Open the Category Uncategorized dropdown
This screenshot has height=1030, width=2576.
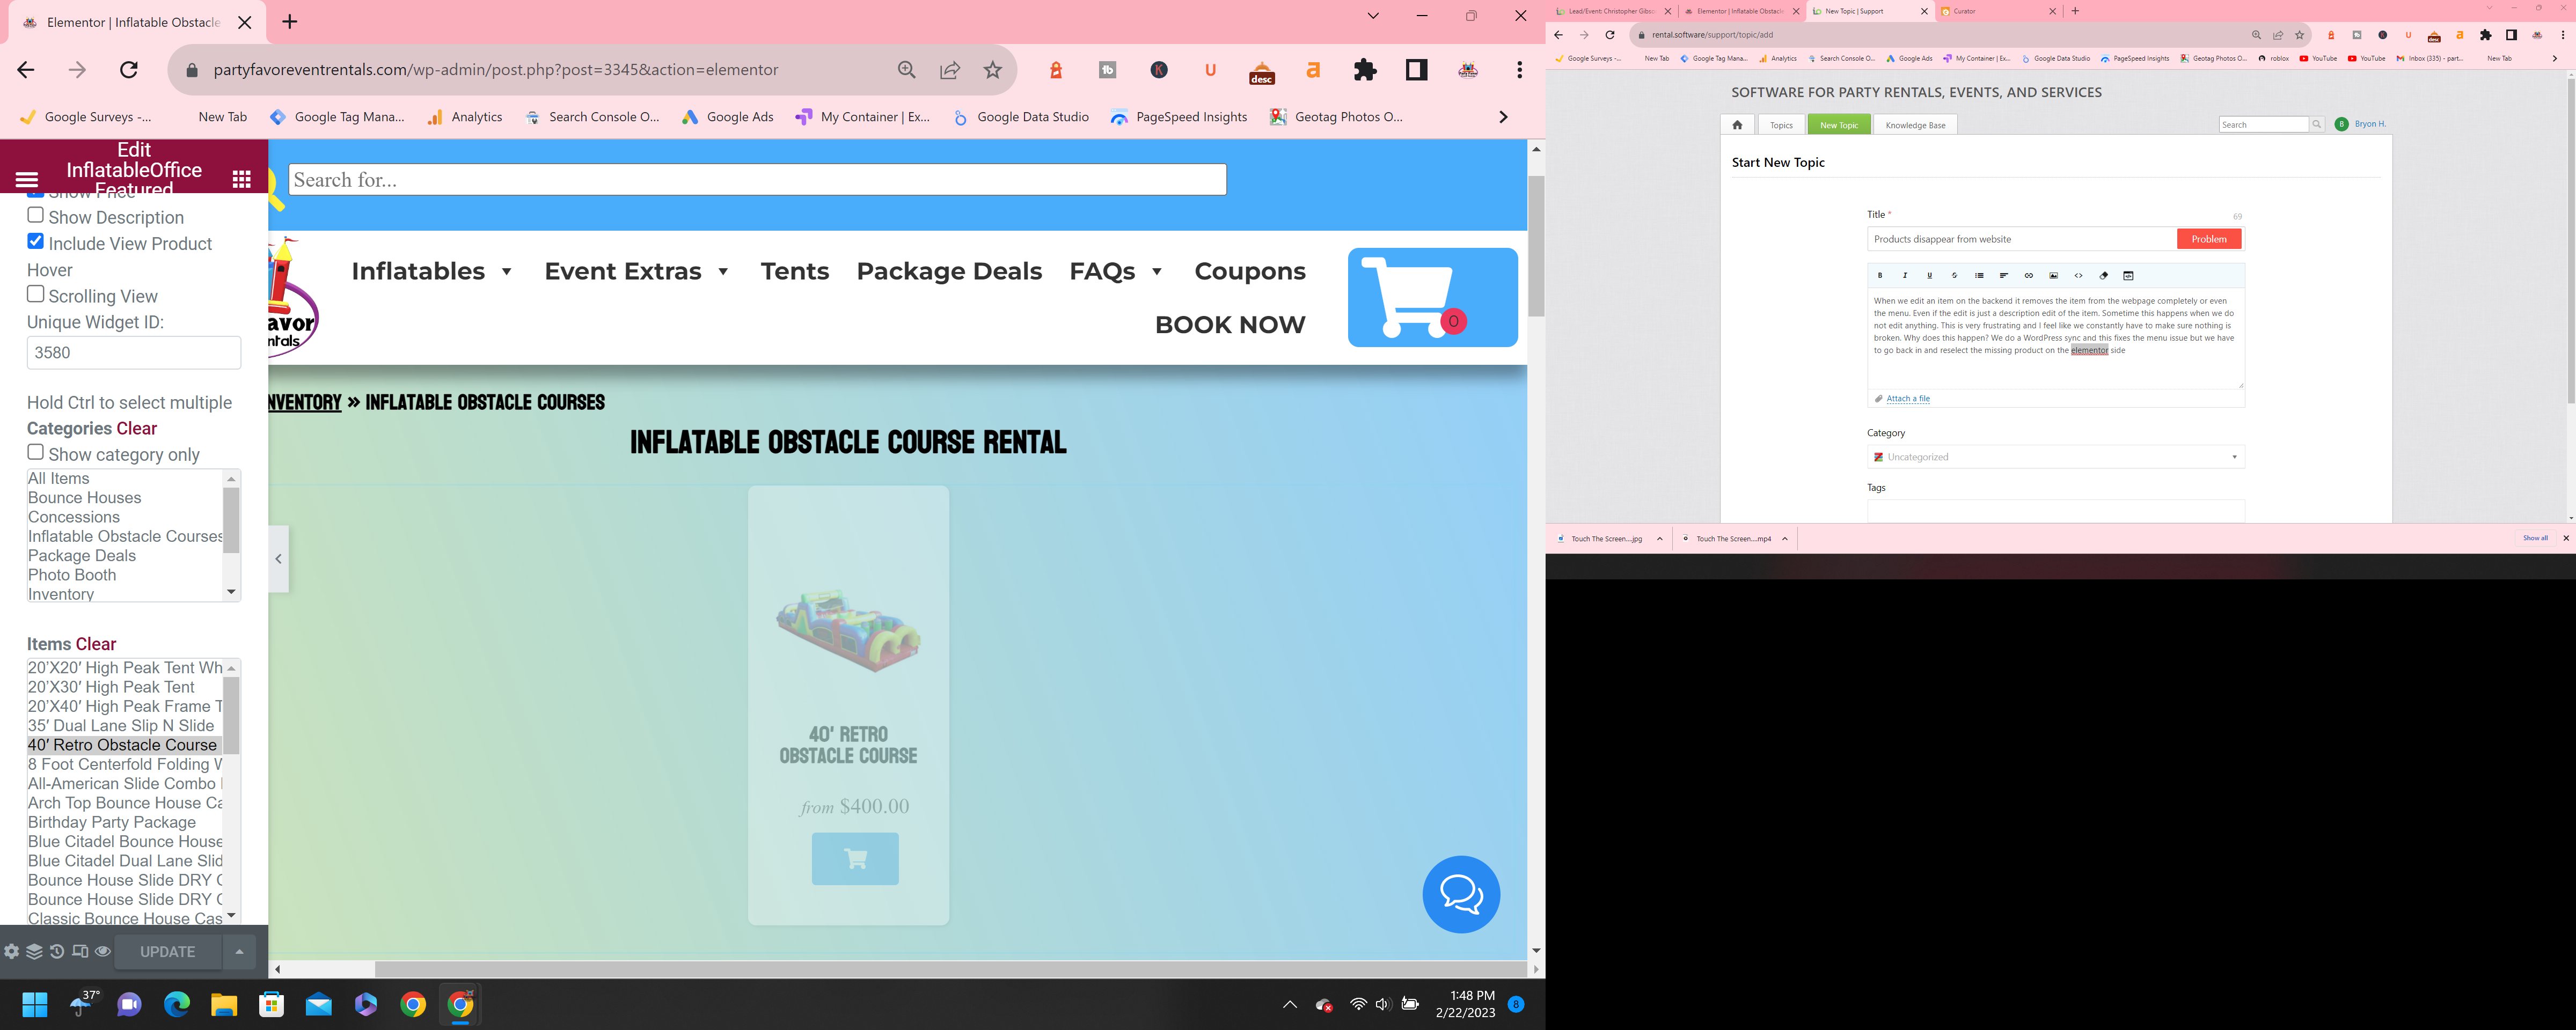point(2055,457)
